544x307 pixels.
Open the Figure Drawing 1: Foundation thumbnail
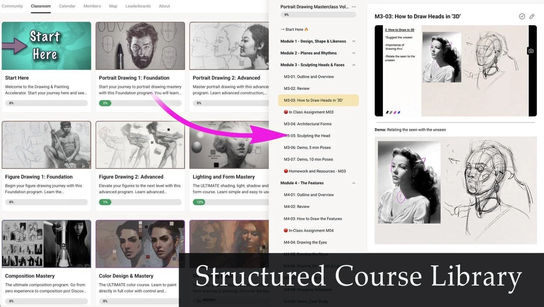pos(47,145)
